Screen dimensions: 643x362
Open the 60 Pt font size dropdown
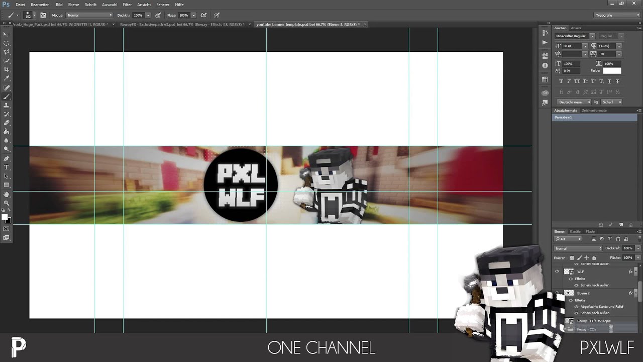[x=585, y=46]
